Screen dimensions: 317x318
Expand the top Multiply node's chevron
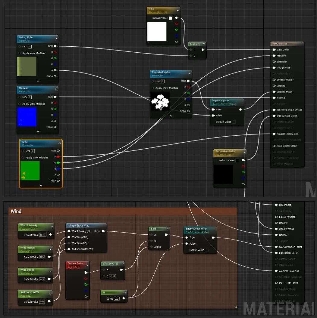[x=204, y=44]
